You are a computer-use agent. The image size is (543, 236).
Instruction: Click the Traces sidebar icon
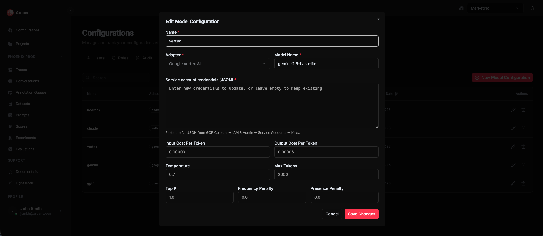[x=10, y=70]
